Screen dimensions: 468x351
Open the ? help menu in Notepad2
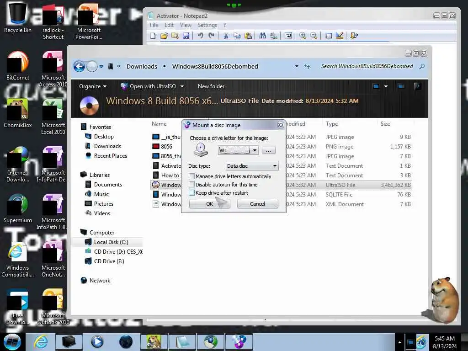(224, 25)
